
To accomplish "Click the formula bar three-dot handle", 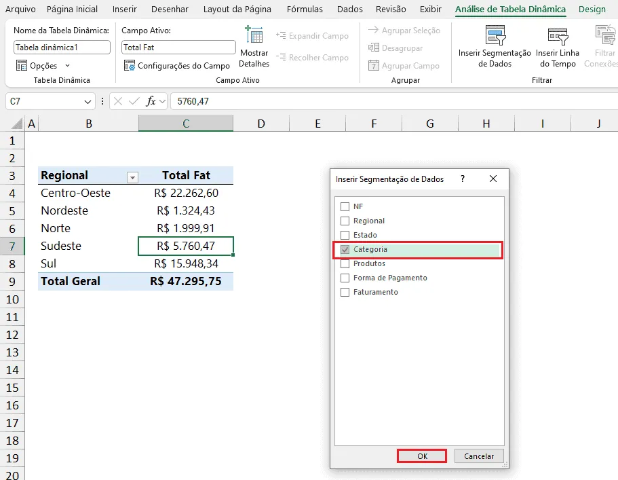I will 102,101.
